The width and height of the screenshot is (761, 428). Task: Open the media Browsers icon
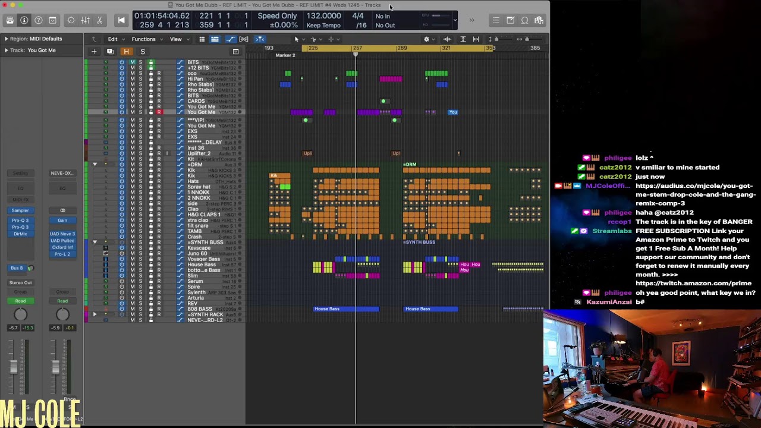point(539,20)
